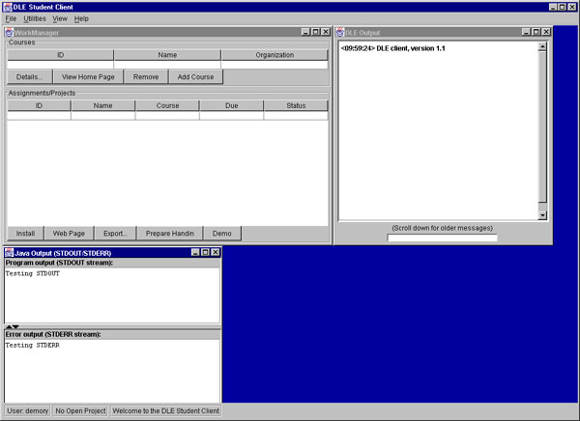The width and height of the screenshot is (580, 421).
Task: Click the Export... button
Action: (115, 234)
